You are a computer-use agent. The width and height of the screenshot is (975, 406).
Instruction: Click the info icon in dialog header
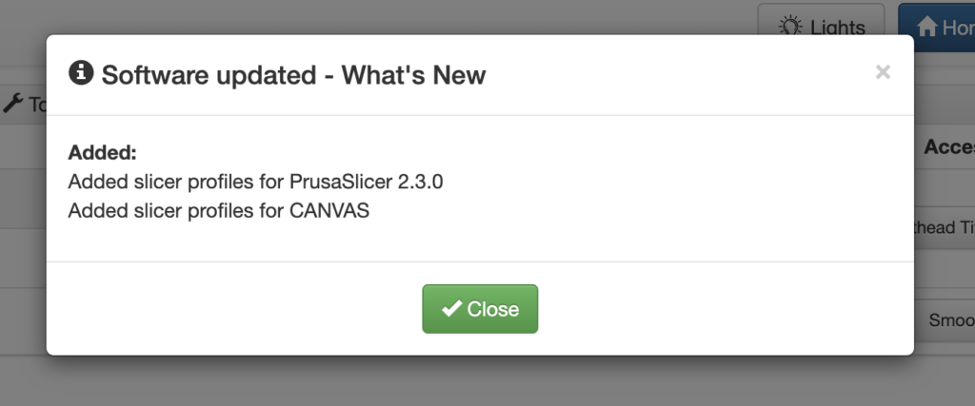81,72
